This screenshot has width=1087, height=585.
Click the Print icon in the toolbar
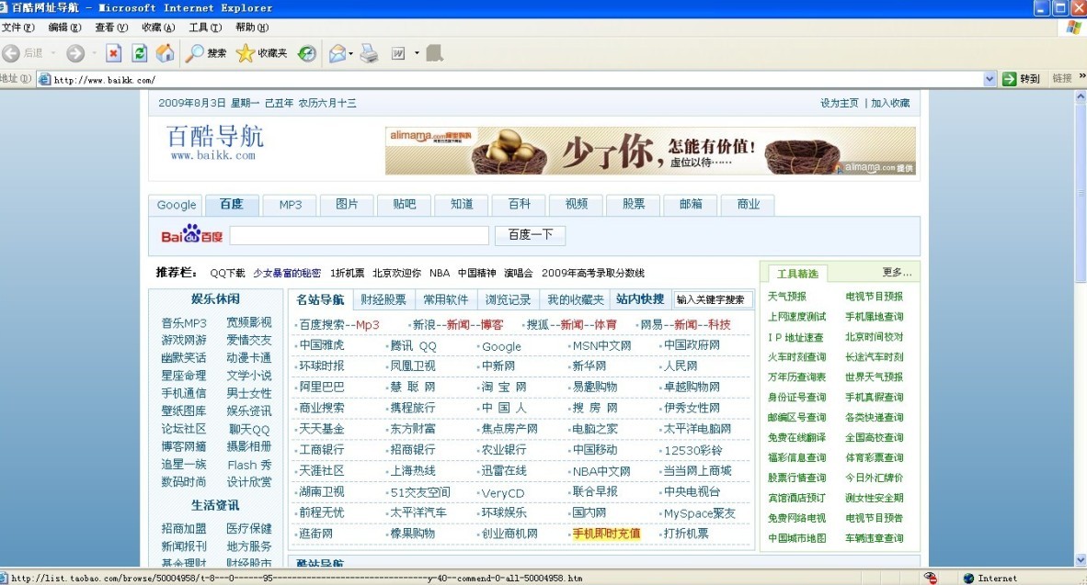click(369, 53)
